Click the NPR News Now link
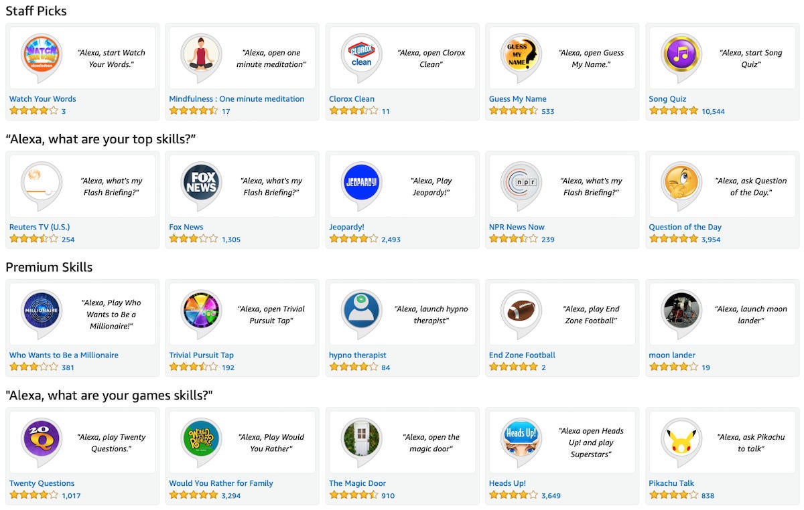The width and height of the screenshot is (804, 510). click(x=517, y=227)
